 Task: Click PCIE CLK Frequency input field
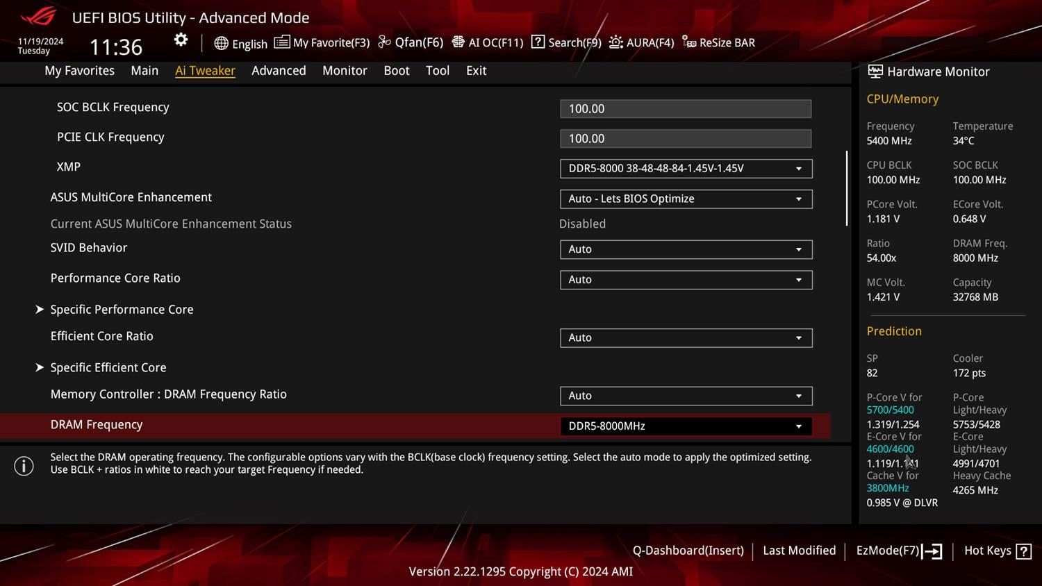coord(686,138)
